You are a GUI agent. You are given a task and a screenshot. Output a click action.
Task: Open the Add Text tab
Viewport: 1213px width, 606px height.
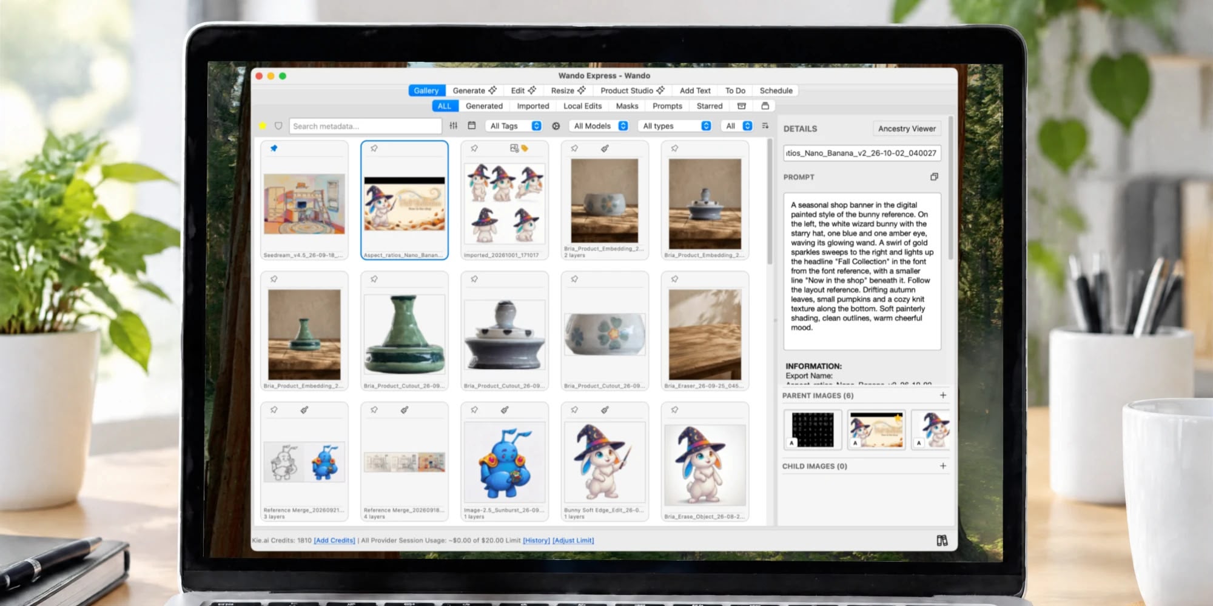click(x=695, y=91)
